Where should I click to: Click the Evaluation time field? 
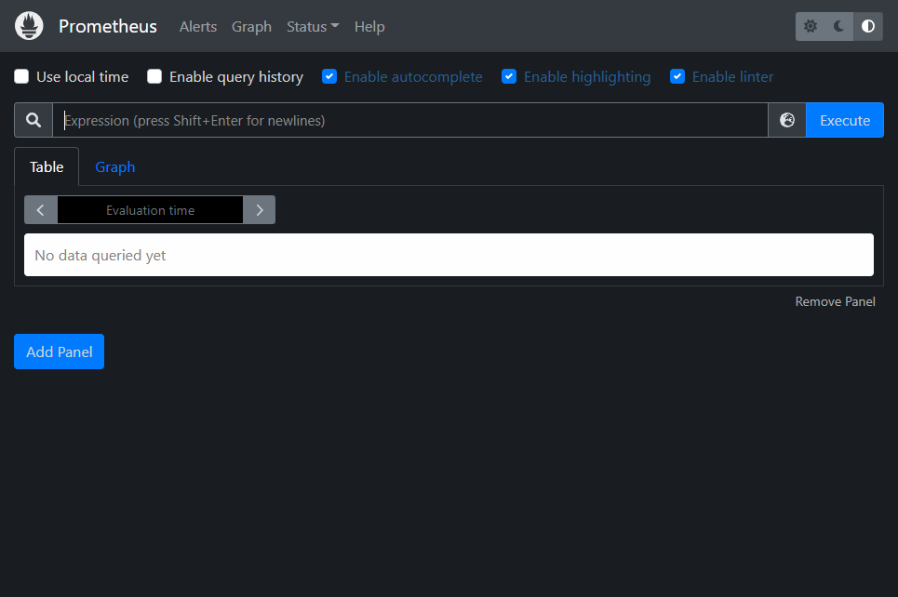(x=150, y=210)
